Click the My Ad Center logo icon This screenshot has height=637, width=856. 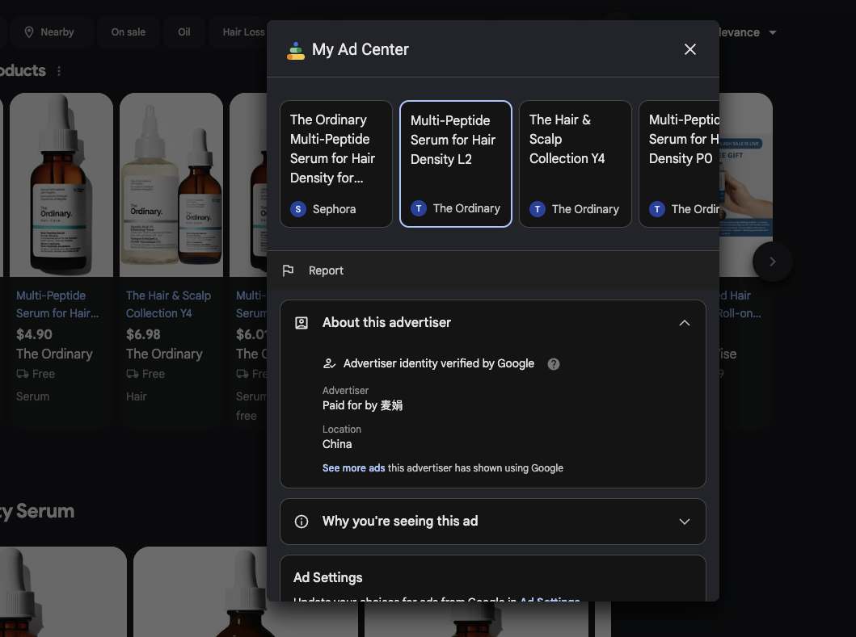pos(295,50)
